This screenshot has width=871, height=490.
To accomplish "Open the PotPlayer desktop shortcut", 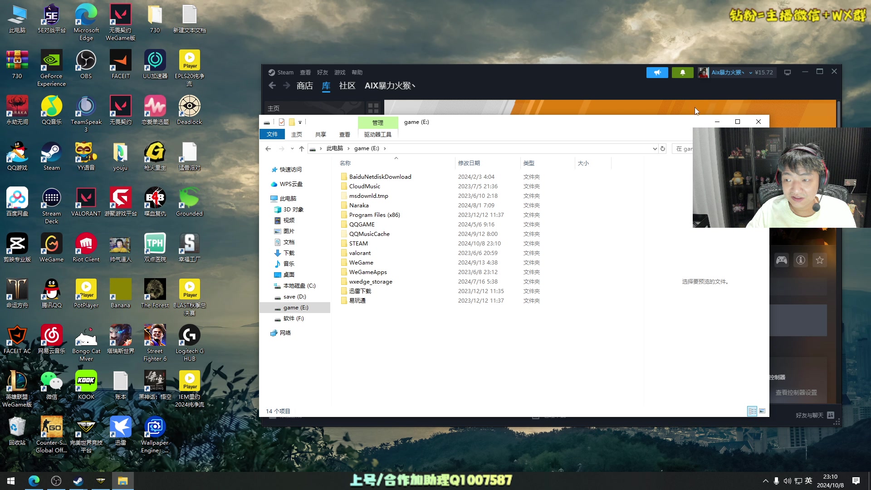I will 86,294.
